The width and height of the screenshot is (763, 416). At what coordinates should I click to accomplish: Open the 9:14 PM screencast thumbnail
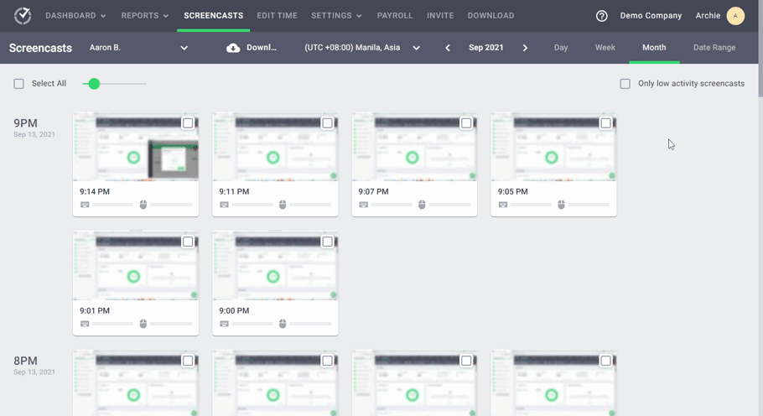pos(136,147)
